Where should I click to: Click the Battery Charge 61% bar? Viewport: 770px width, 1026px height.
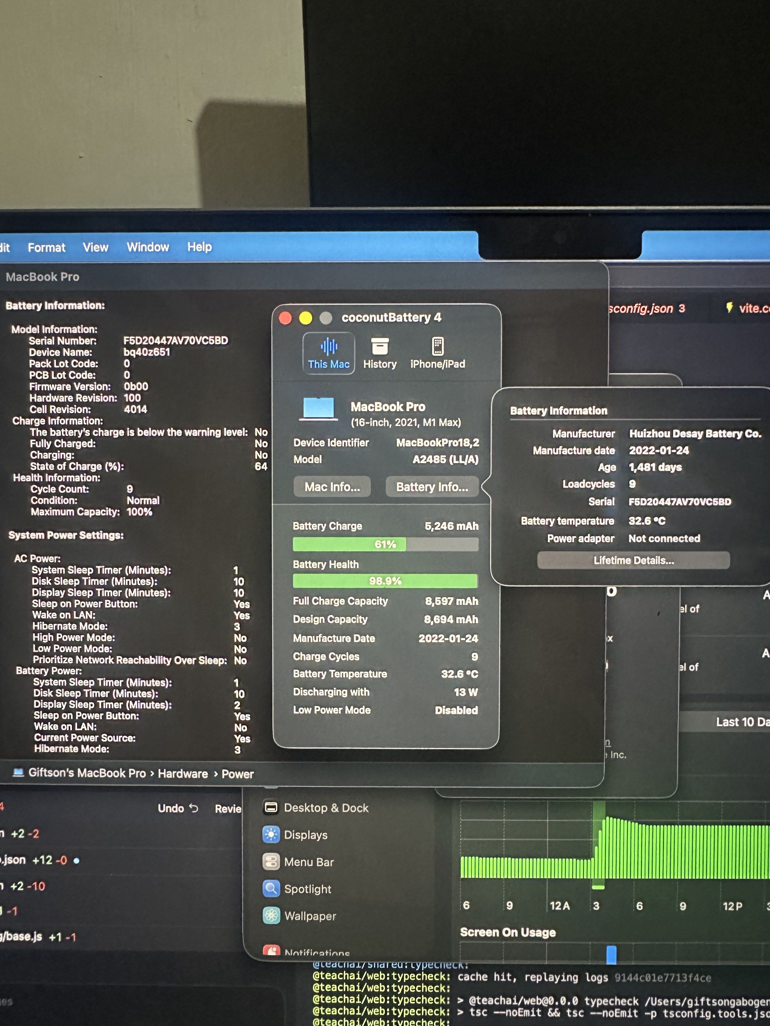click(x=385, y=544)
